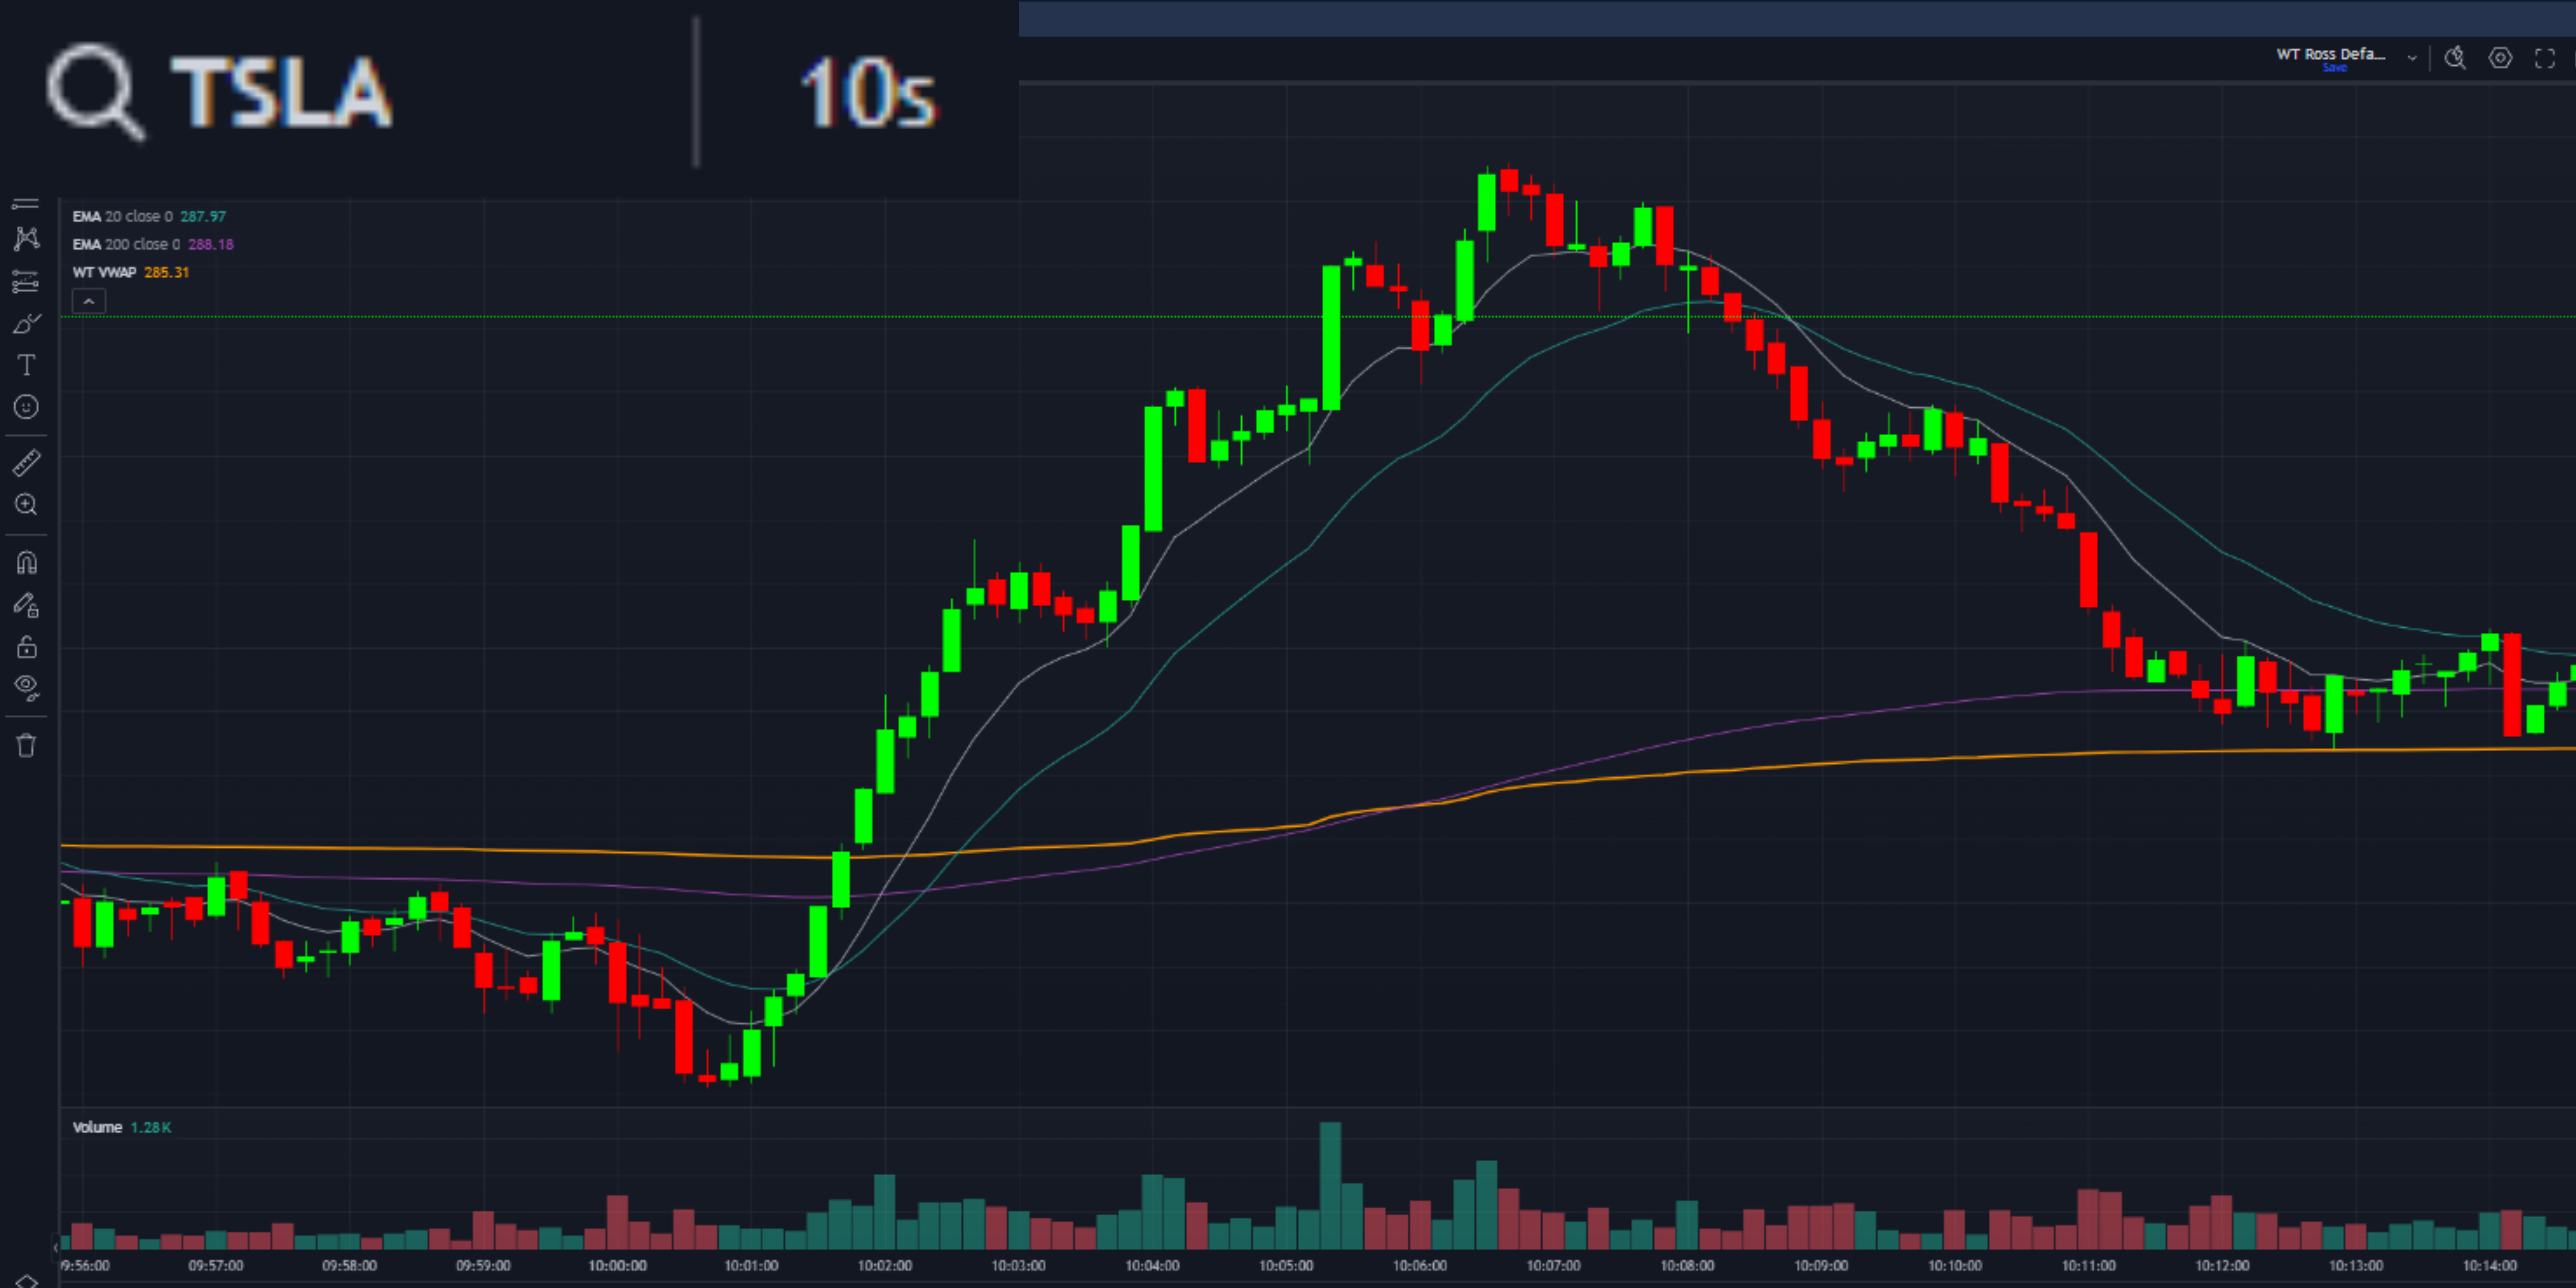Viewport: 2576px width, 1288px height.
Task: Toggle lock all drawings
Action: [26, 647]
